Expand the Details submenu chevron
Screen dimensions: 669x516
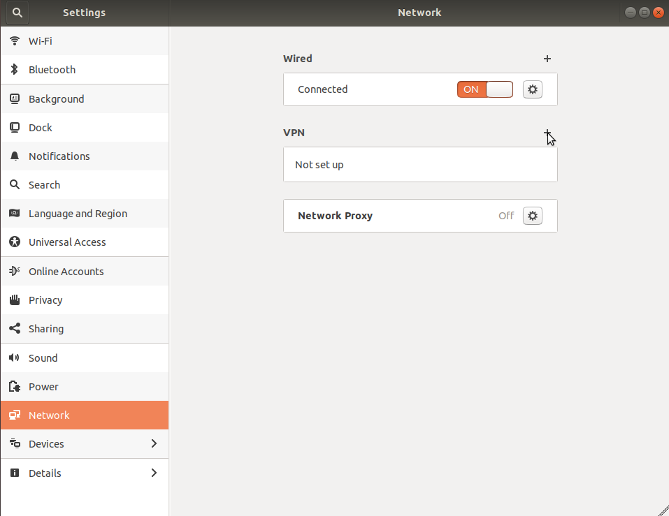pyautogui.click(x=154, y=473)
